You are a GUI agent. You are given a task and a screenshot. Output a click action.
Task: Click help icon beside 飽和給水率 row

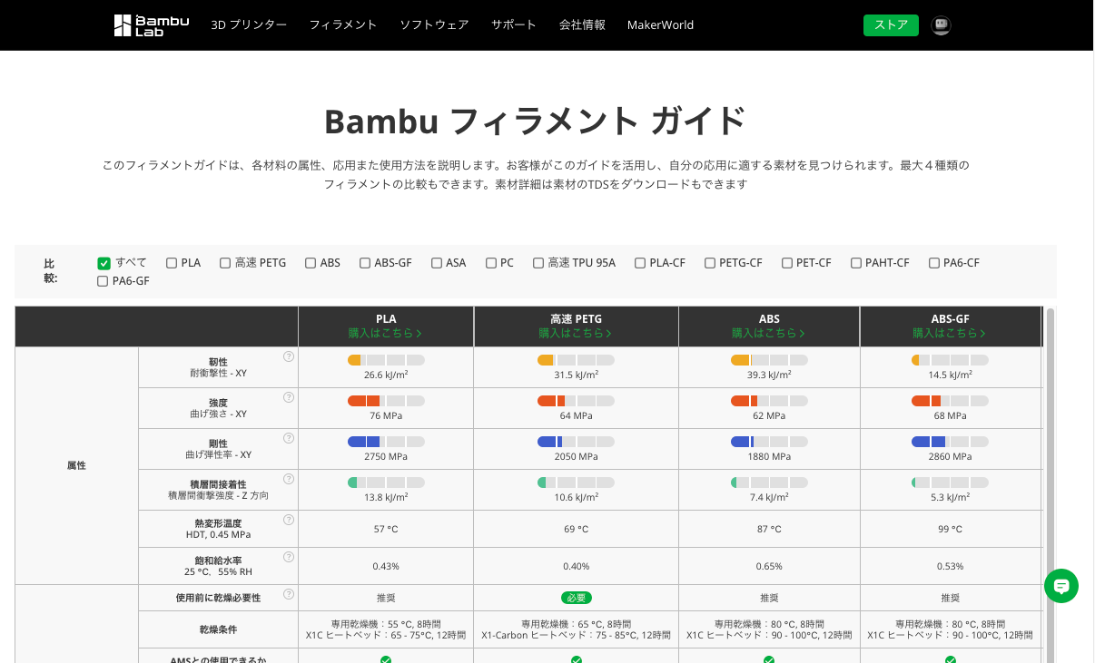(289, 557)
